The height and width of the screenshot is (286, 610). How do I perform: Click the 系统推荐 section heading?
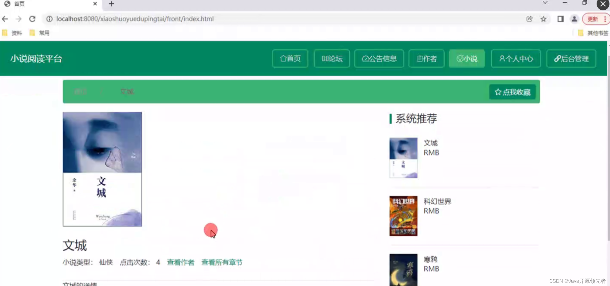[416, 119]
